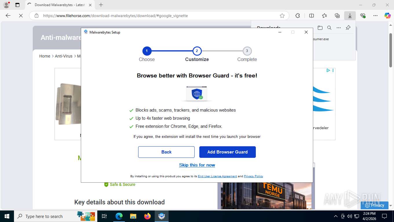Image resolution: width=394 pixels, height=222 pixels.
Task: Open File Explorer from taskbar
Action: click(133, 216)
